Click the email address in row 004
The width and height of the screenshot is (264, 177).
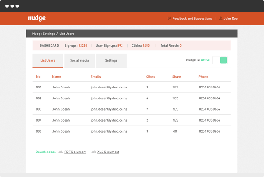109,120
